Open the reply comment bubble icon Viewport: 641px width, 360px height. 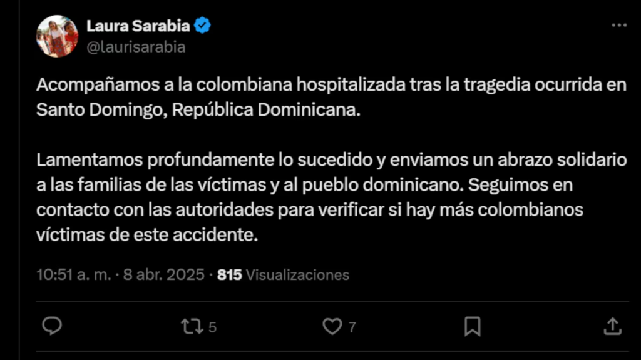52,326
